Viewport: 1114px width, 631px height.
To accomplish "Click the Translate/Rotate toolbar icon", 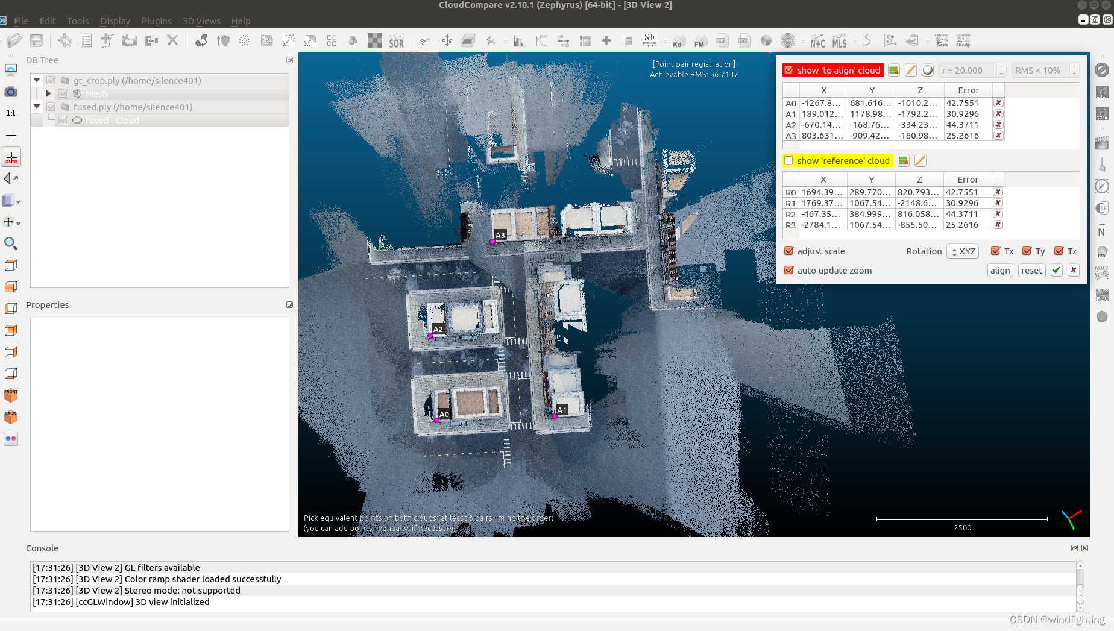I will coord(447,40).
